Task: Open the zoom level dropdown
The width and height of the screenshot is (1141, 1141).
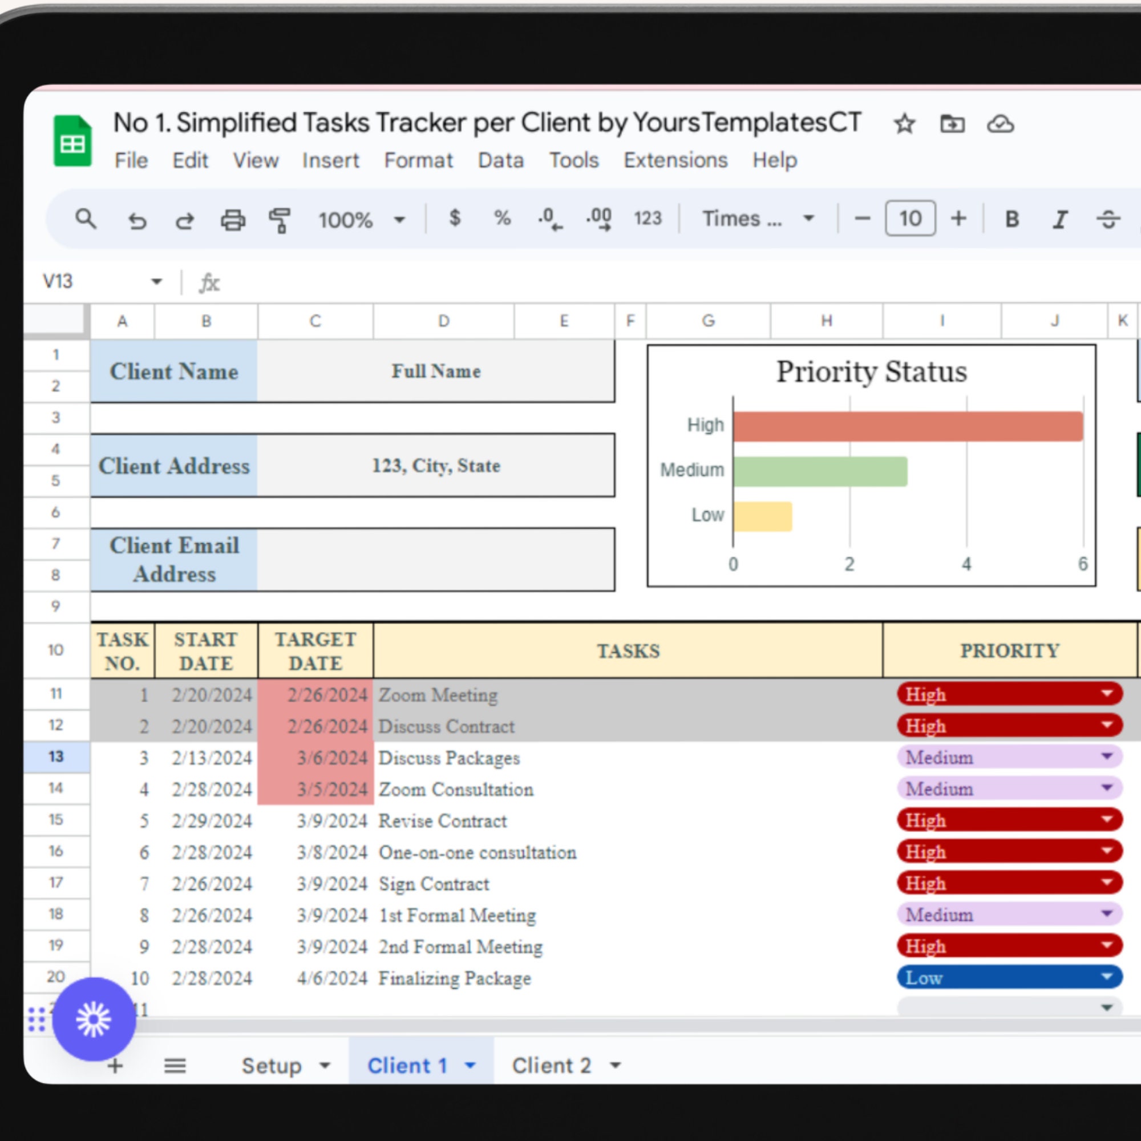Action: point(399,219)
